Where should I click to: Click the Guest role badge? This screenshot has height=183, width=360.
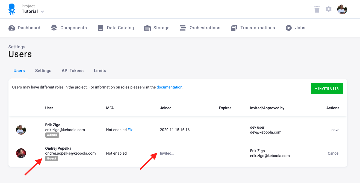52,158
